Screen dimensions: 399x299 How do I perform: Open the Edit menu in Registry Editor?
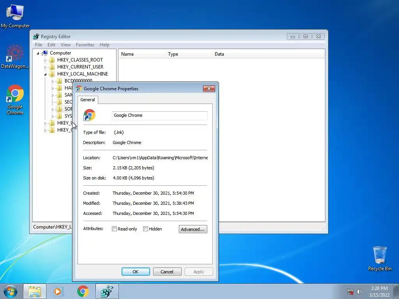51,45
